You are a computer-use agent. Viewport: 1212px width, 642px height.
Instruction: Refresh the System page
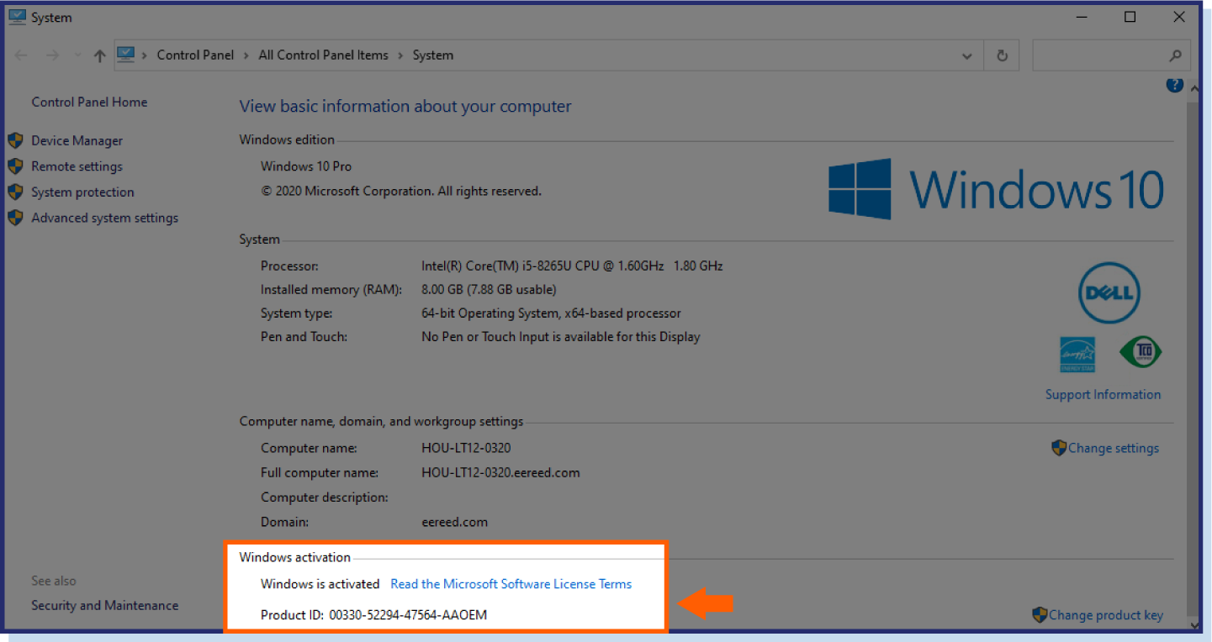(1002, 55)
